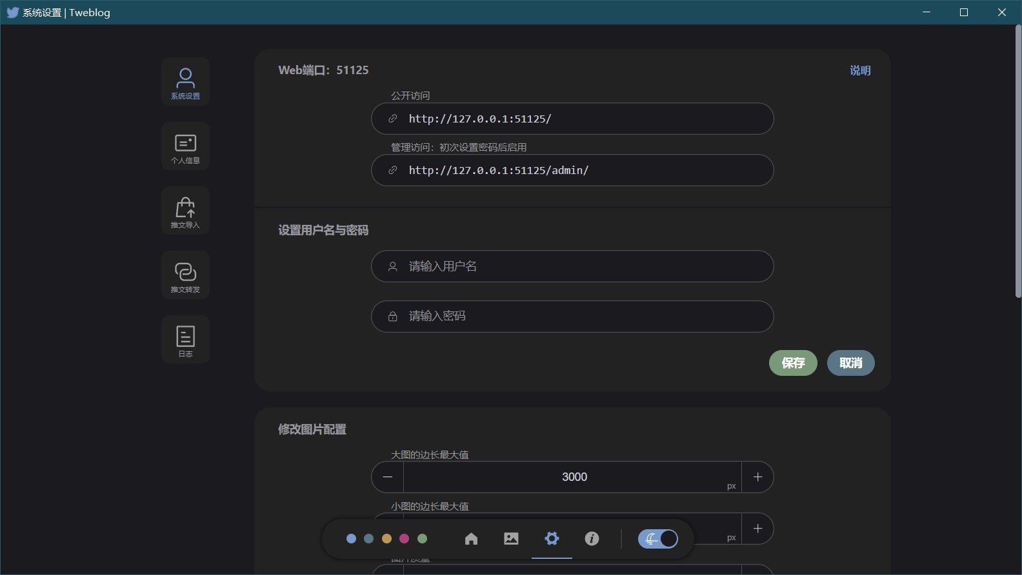The height and width of the screenshot is (575, 1022).
Task: Open the 说明 help link
Action: 860,71
